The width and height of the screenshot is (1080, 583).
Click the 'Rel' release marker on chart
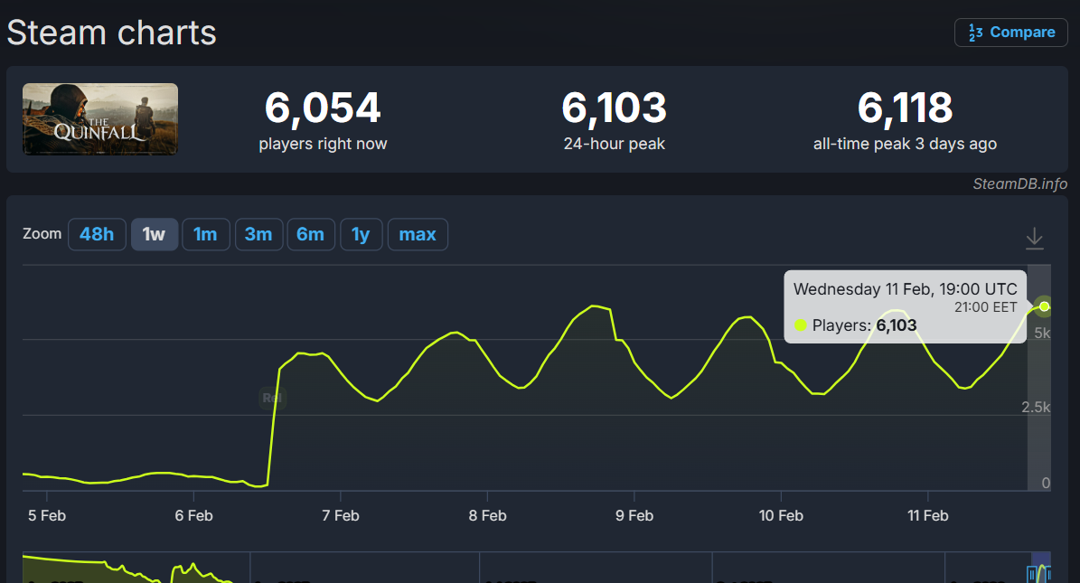(271, 398)
